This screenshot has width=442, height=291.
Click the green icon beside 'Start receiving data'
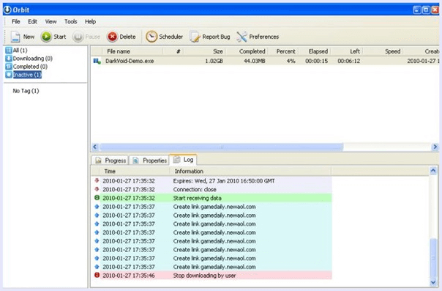[97, 198]
